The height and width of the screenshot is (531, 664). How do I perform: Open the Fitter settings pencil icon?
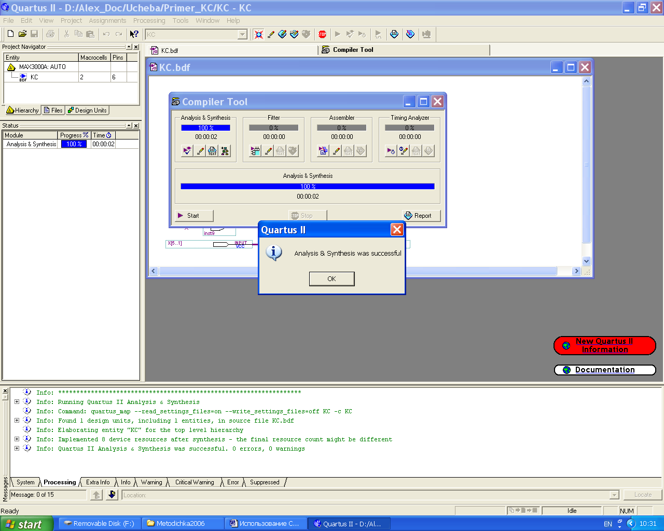(x=268, y=151)
